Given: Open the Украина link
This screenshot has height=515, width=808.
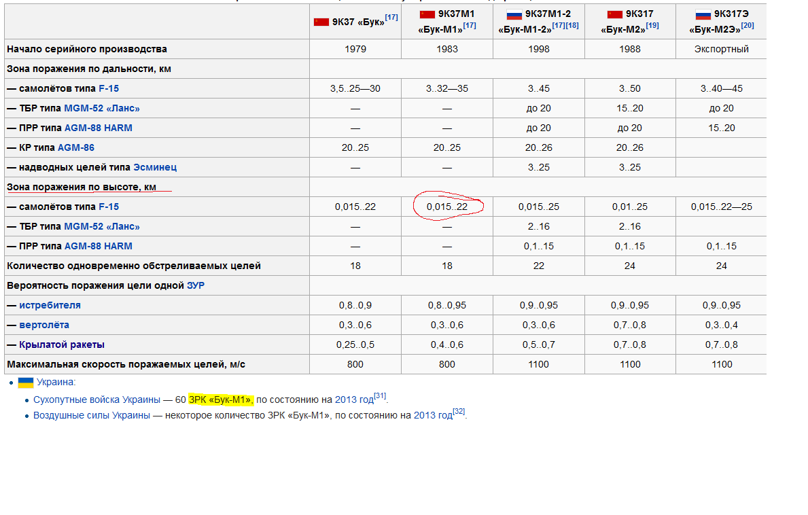Looking at the screenshot, I should [56, 382].
